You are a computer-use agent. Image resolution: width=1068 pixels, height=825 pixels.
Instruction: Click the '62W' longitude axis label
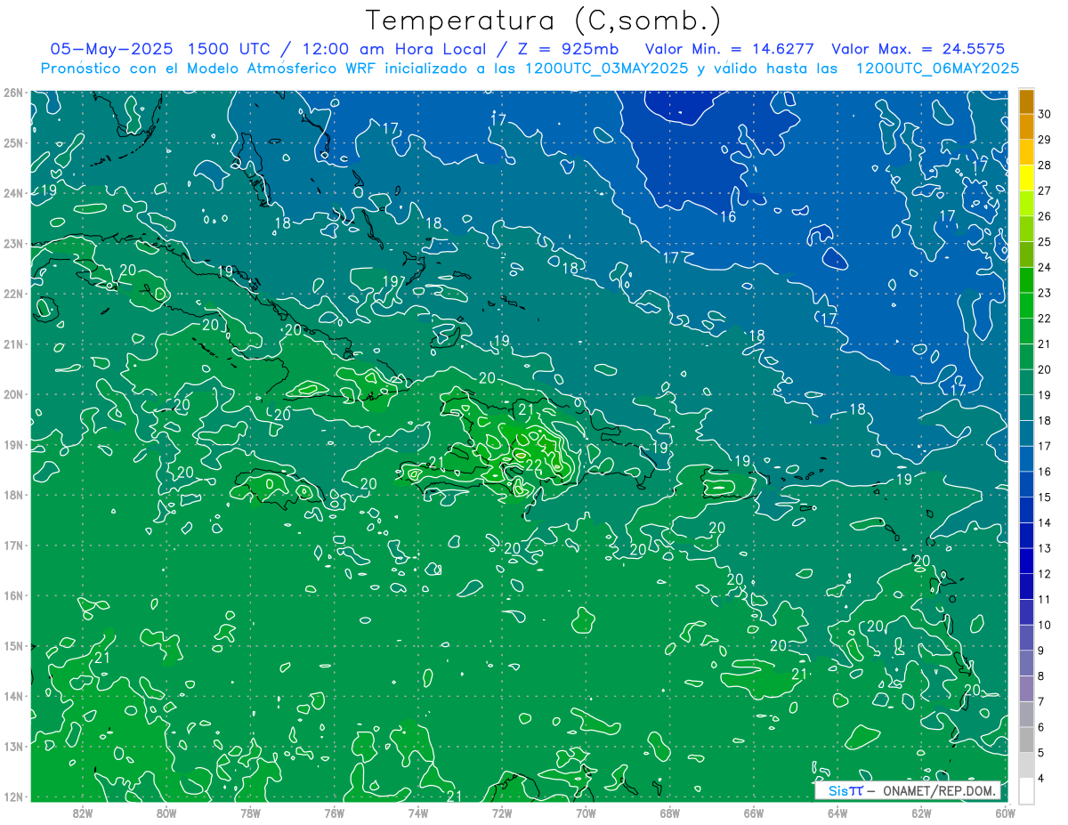(922, 813)
